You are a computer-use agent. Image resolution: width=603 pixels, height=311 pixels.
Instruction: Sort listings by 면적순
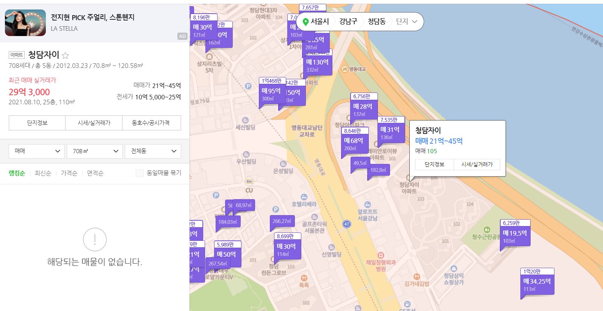(95, 173)
